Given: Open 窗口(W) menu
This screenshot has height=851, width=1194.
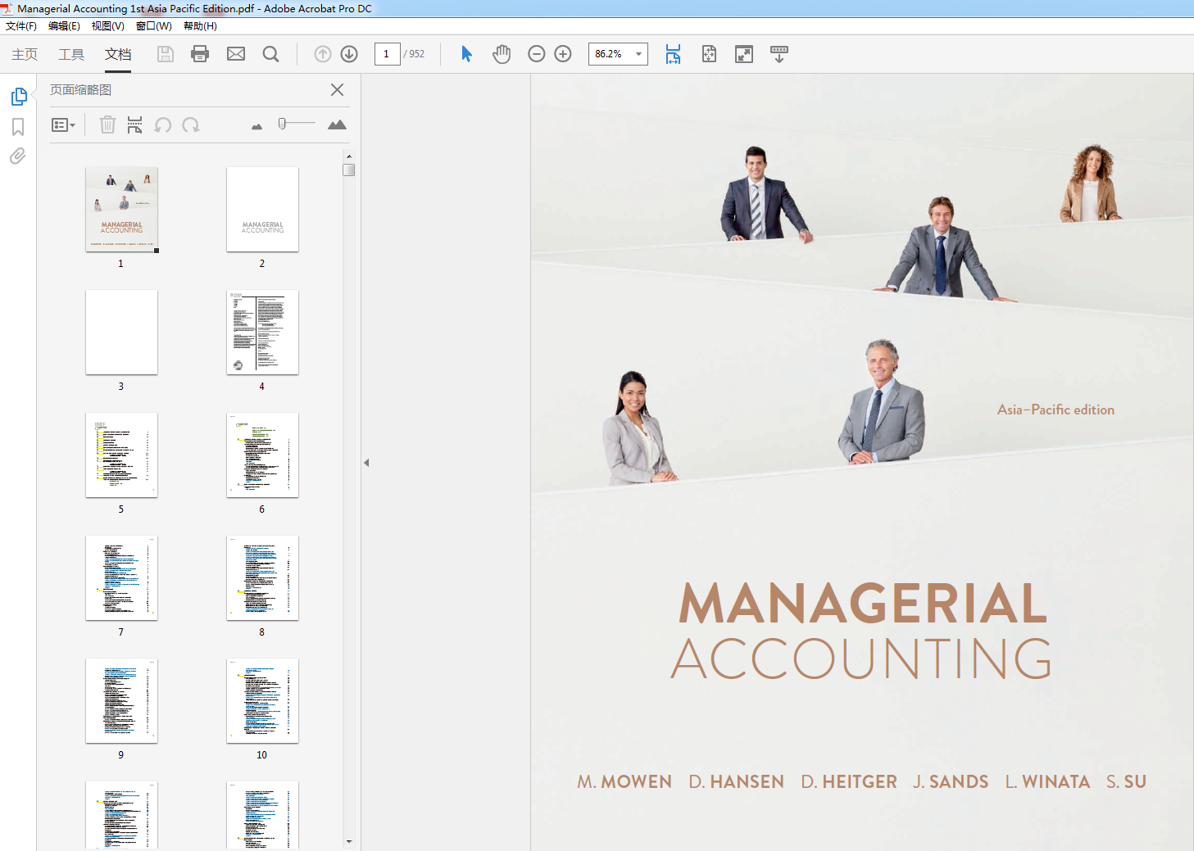Looking at the screenshot, I should (x=154, y=26).
